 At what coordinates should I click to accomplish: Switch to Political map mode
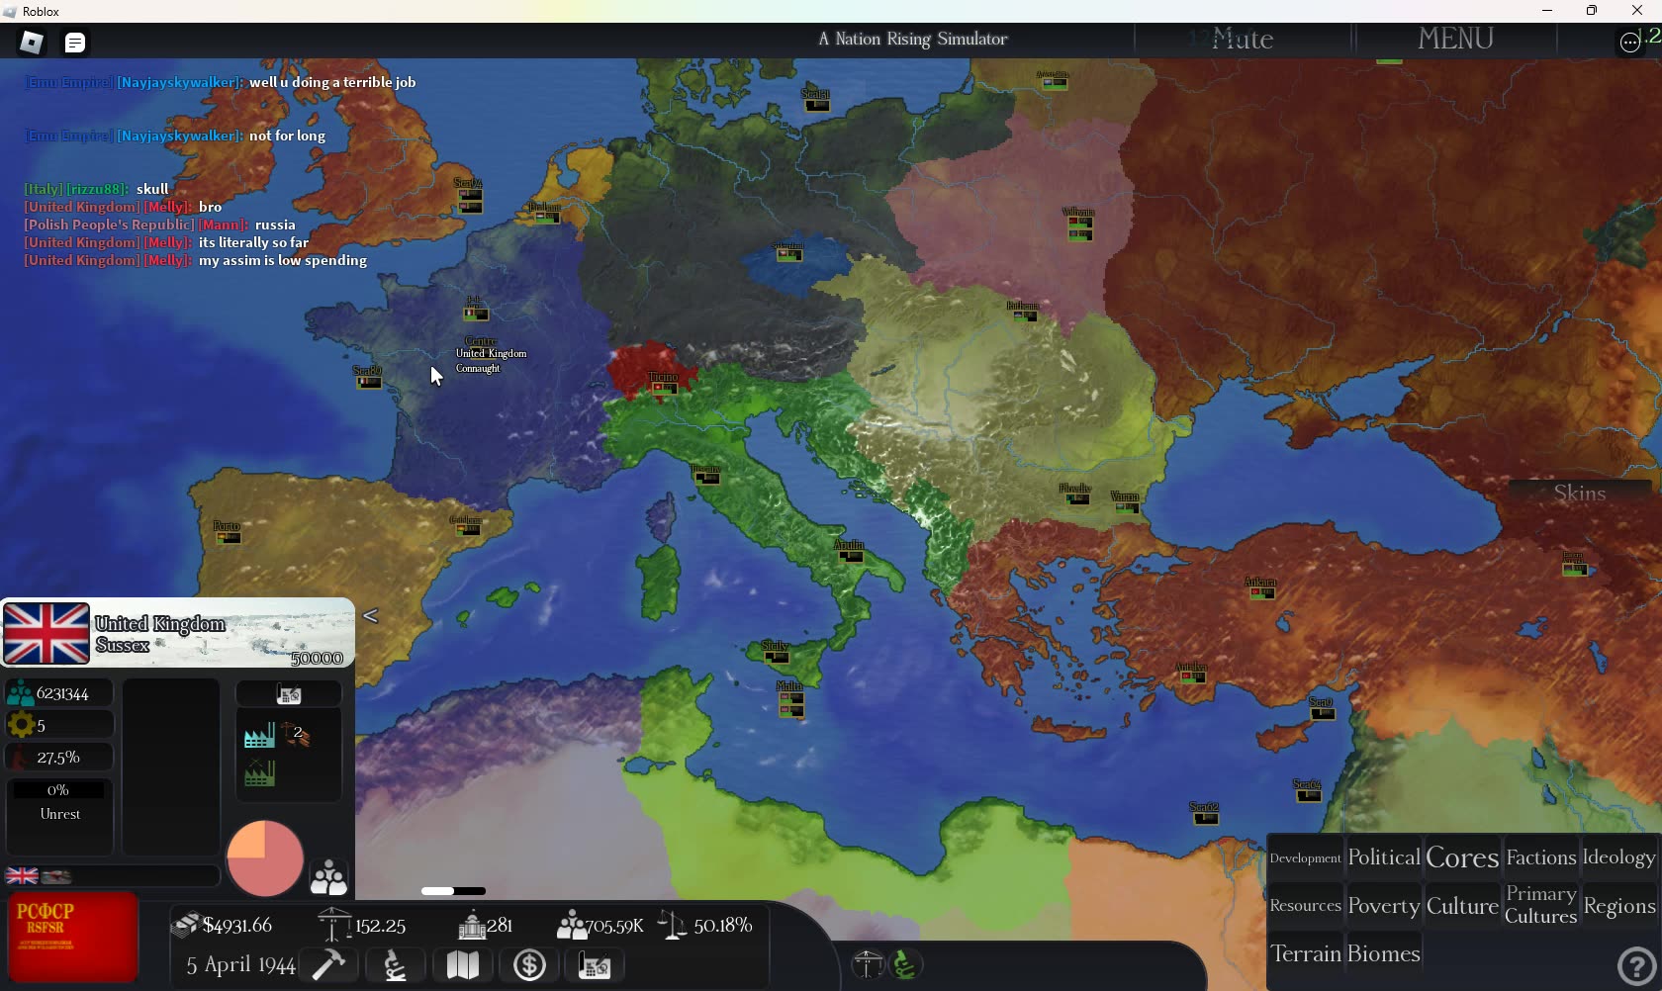1383,856
